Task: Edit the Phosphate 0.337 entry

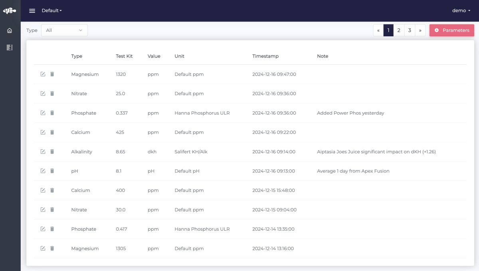Action: click(43, 113)
